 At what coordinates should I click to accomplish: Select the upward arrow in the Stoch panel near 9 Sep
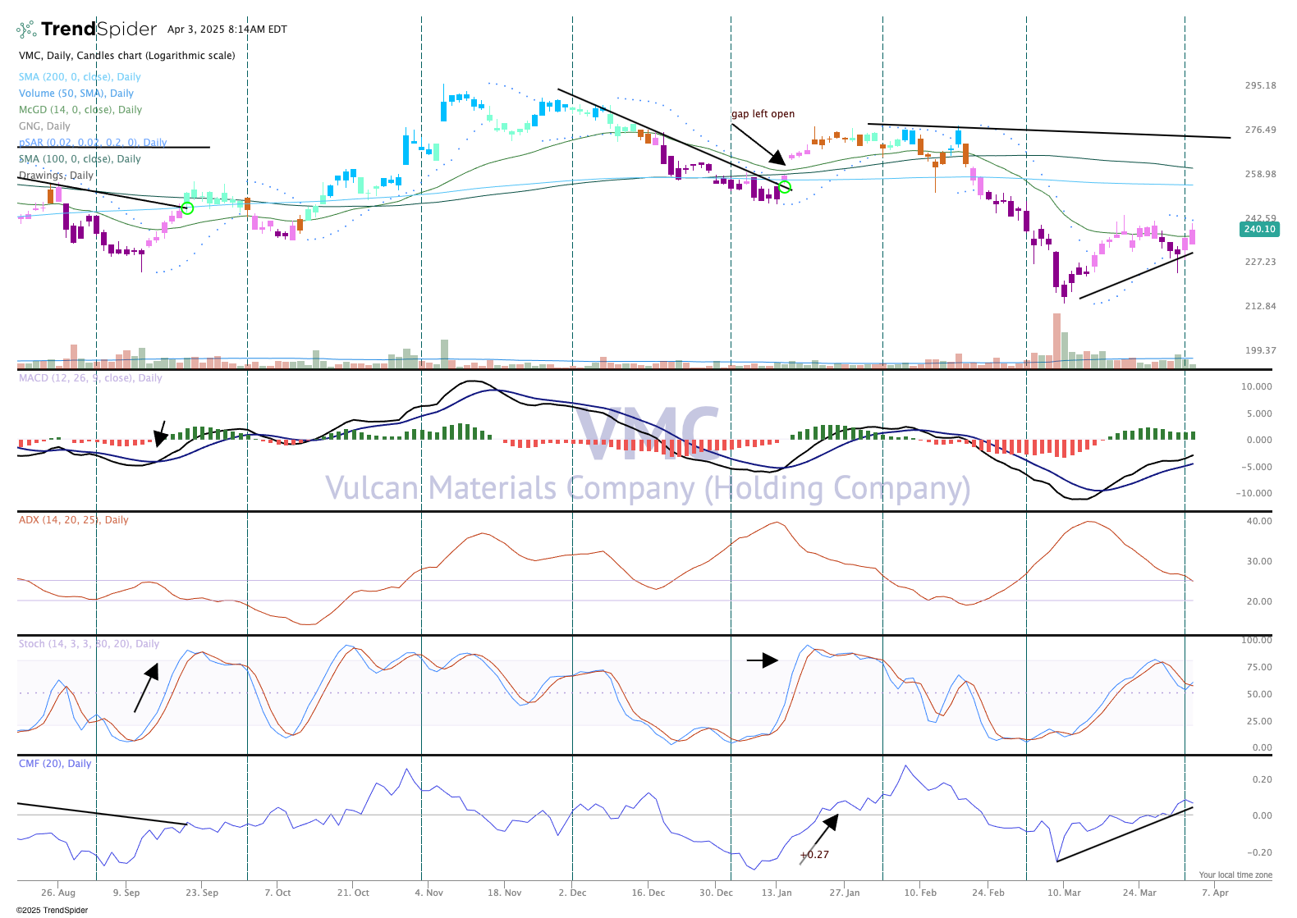coord(145,688)
